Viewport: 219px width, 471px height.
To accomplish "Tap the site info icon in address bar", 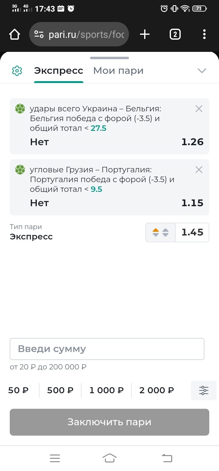I will 39,34.
